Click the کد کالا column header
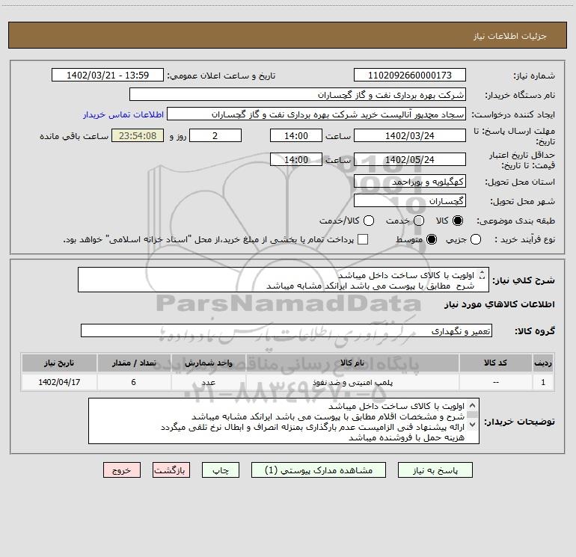The image size is (576, 557). tap(495, 363)
